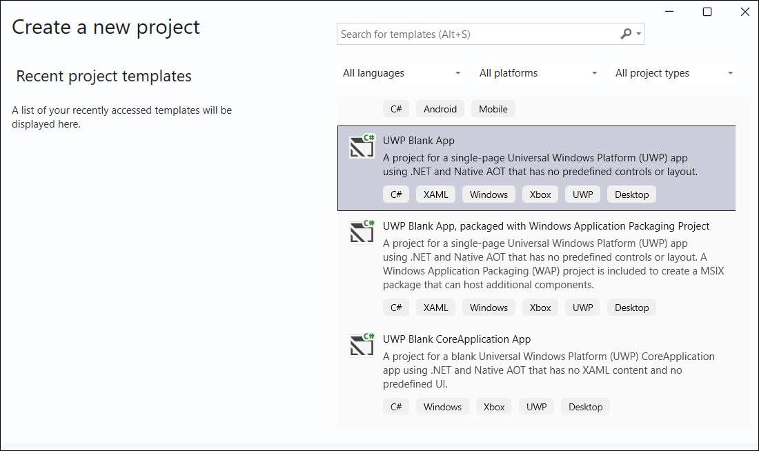Open the All platforms dropdown
Viewport: 759px width, 451px height.
click(x=538, y=72)
